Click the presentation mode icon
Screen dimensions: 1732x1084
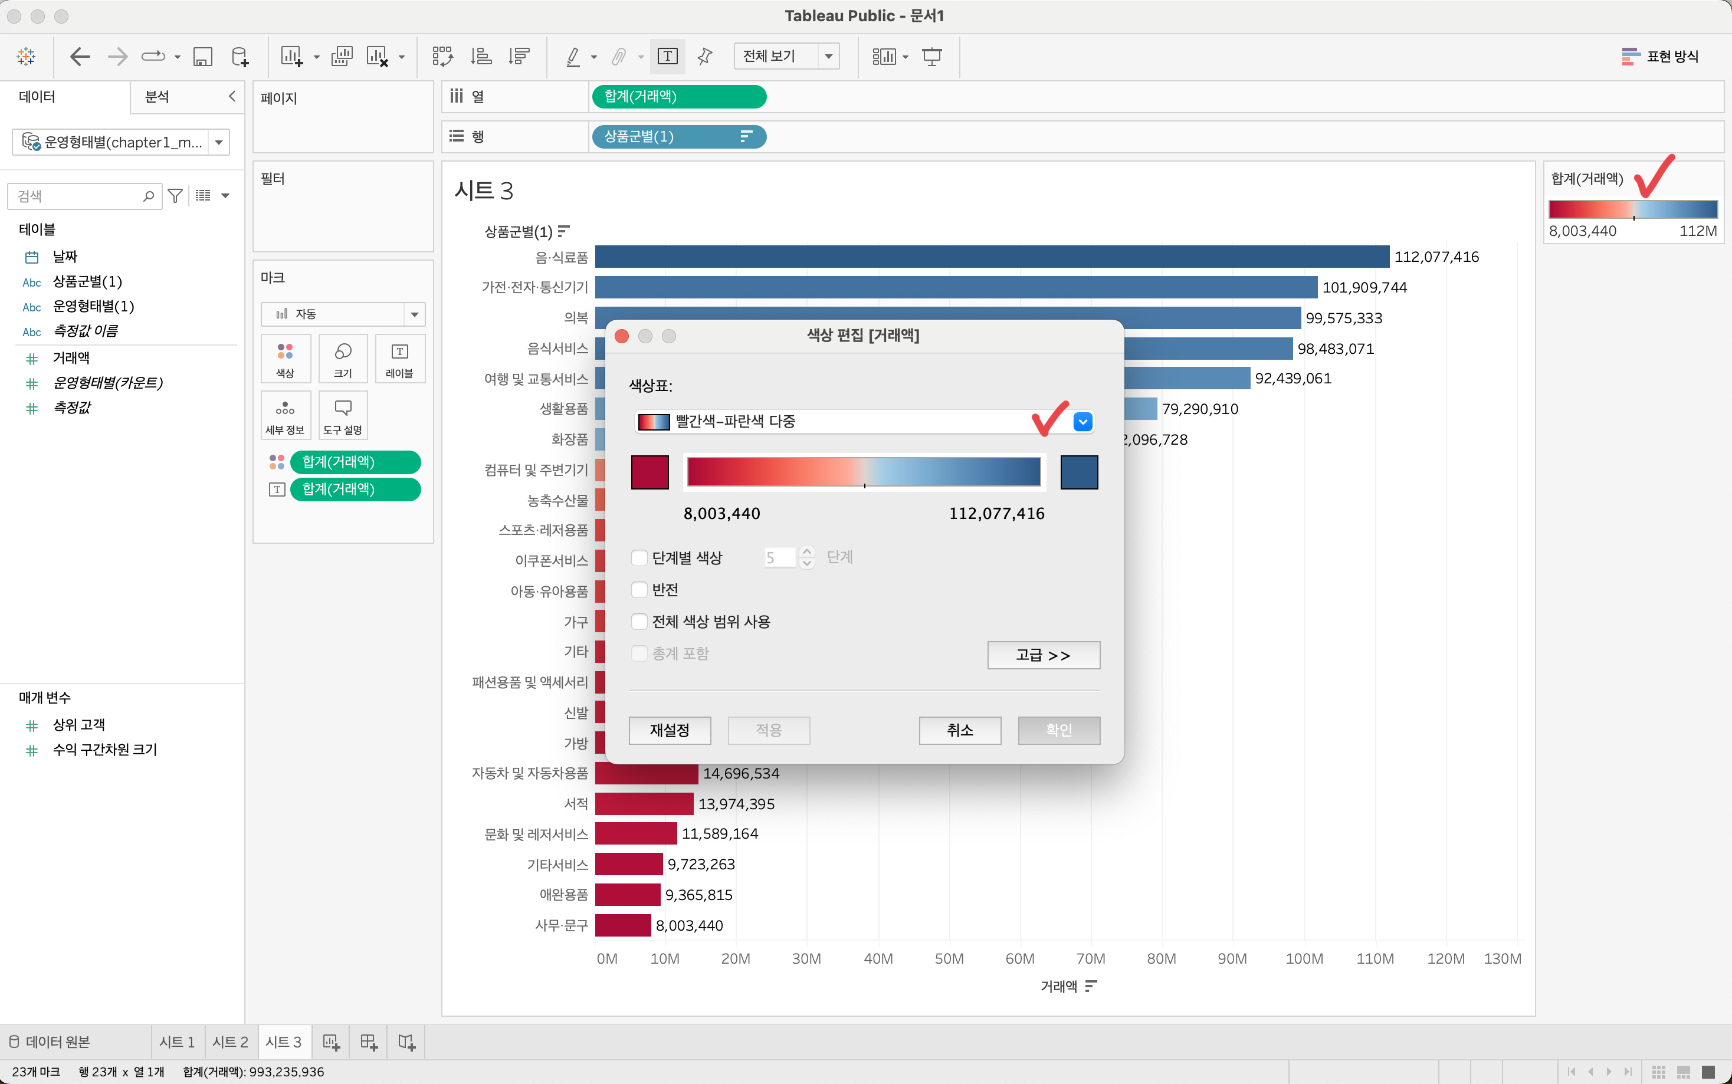click(x=932, y=57)
